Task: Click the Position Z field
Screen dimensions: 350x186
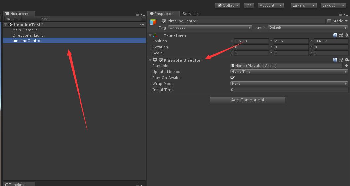Action: (331, 41)
